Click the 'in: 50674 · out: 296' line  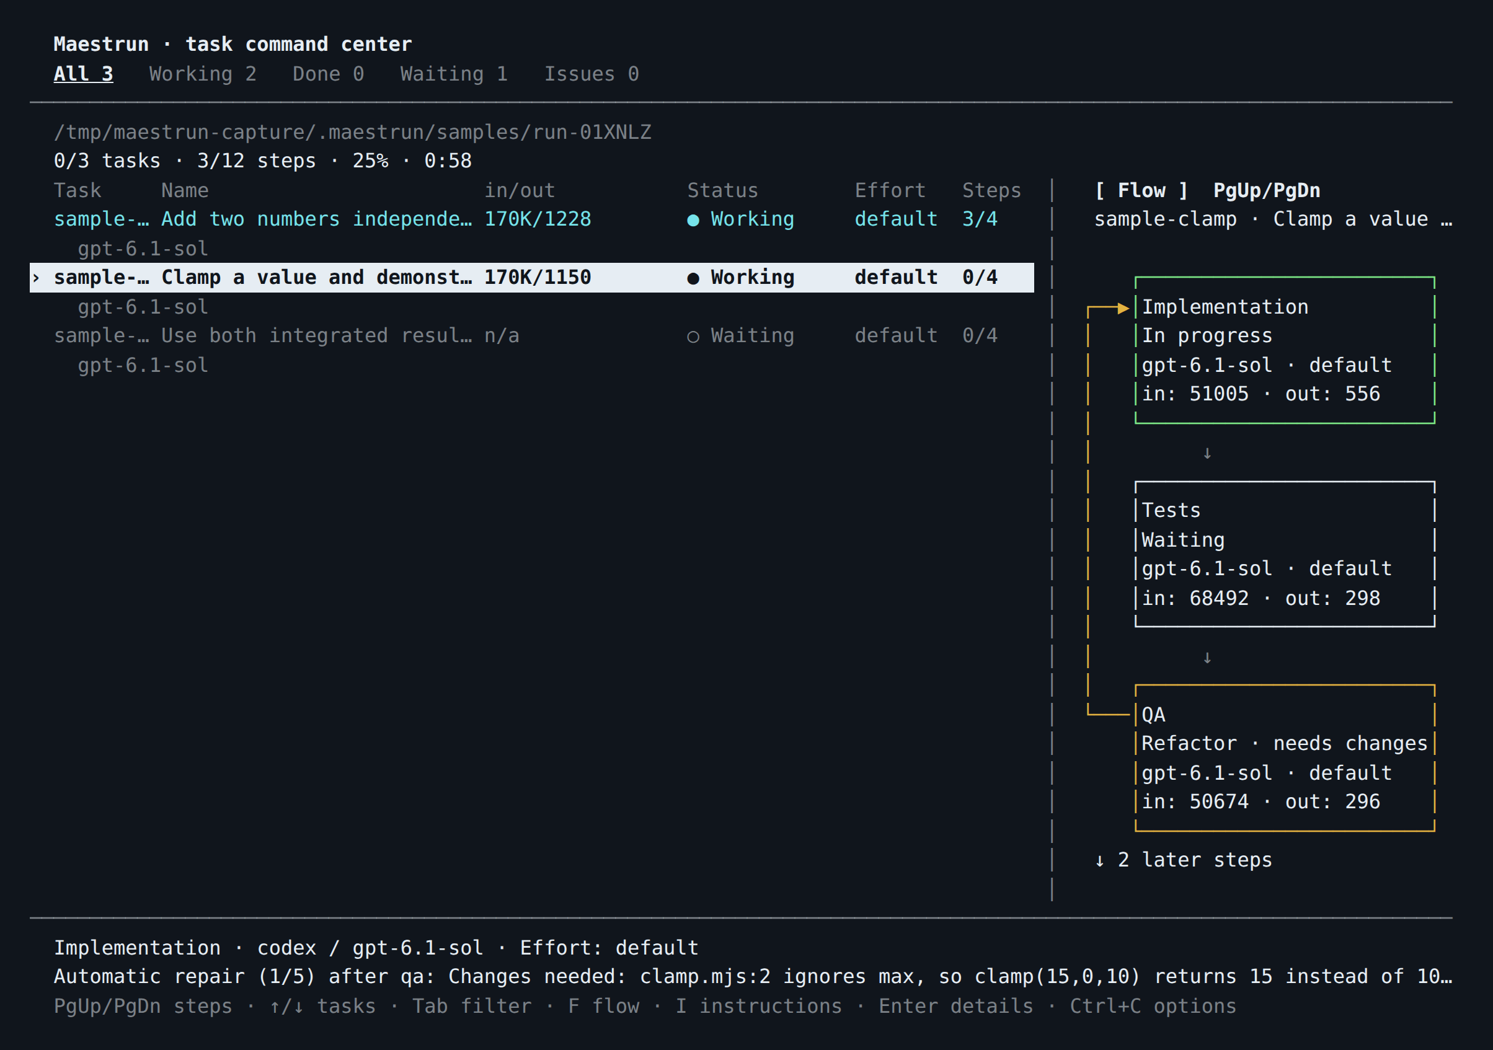1261,801
